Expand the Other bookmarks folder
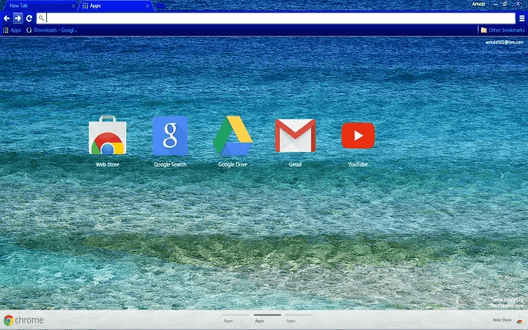 tap(502, 30)
